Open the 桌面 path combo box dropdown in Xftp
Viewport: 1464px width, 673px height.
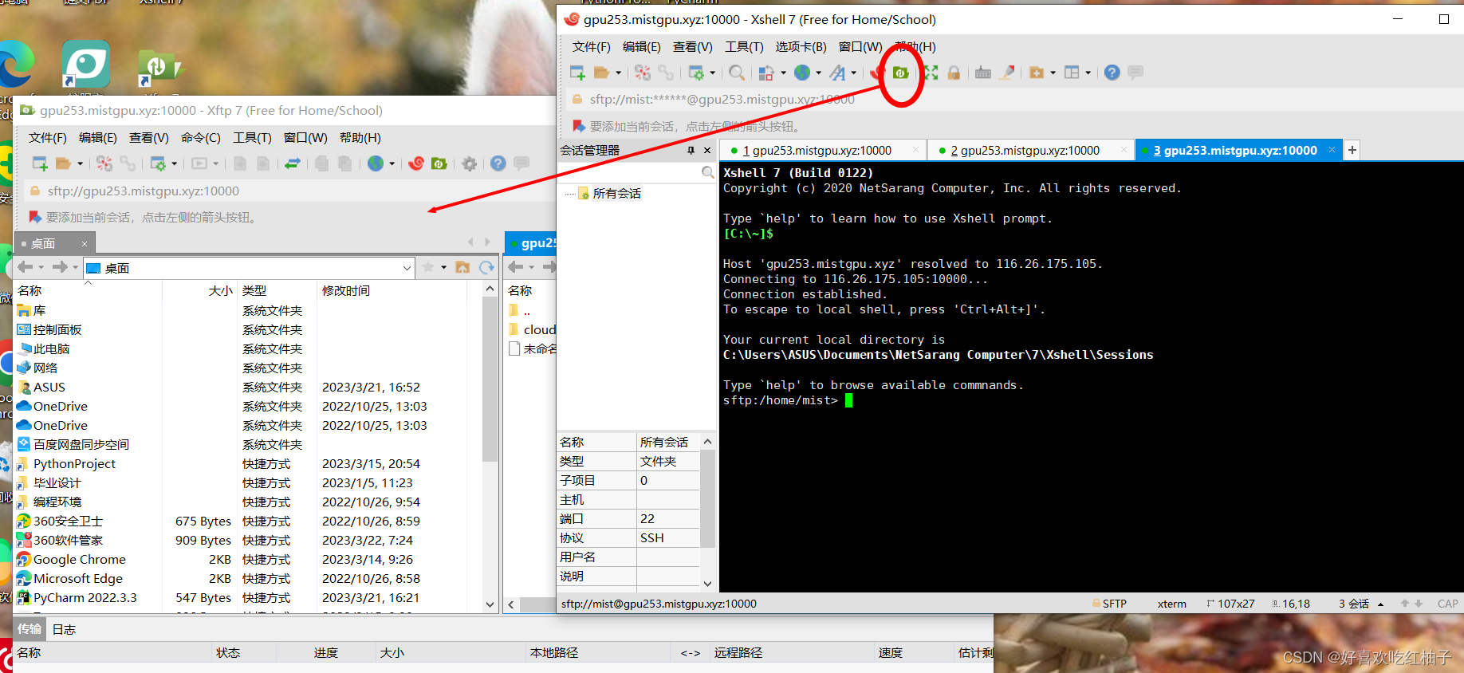(407, 268)
